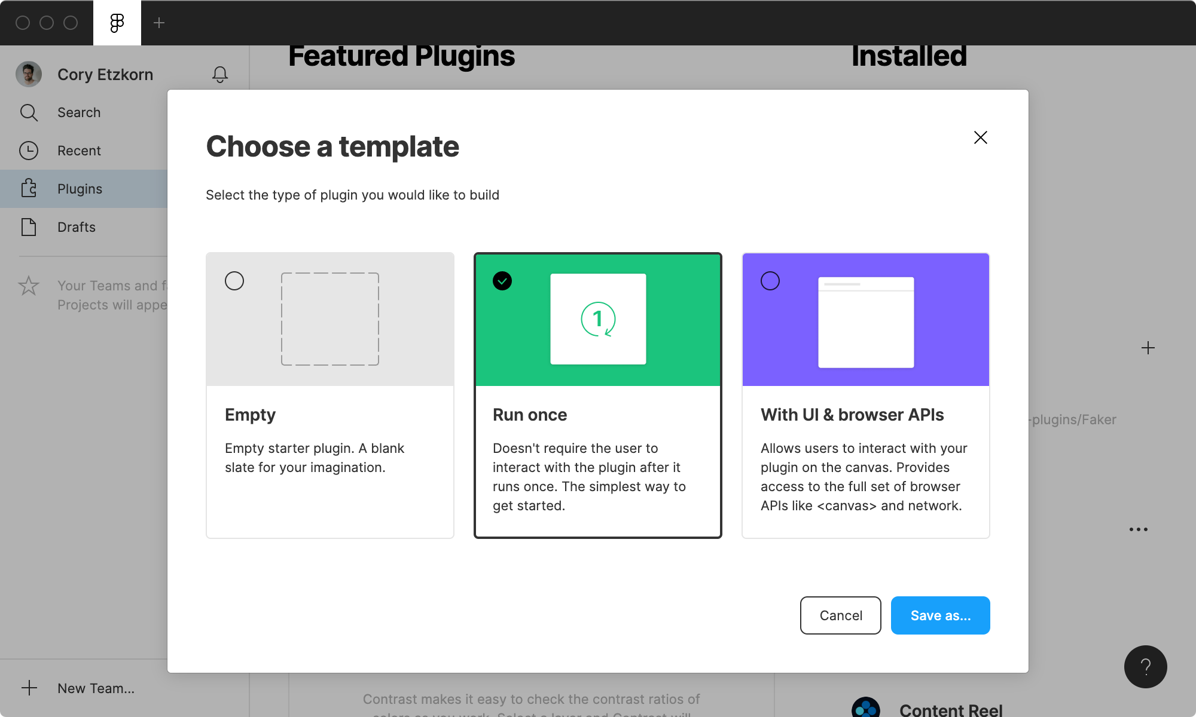Open the Figma home tab
Image resolution: width=1196 pixels, height=717 pixels.
click(x=117, y=23)
